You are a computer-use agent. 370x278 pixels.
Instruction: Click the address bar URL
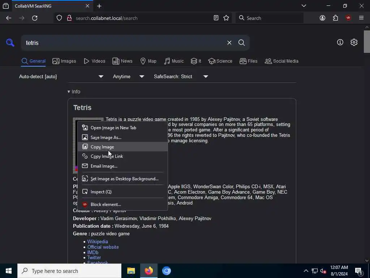pos(107,18)
